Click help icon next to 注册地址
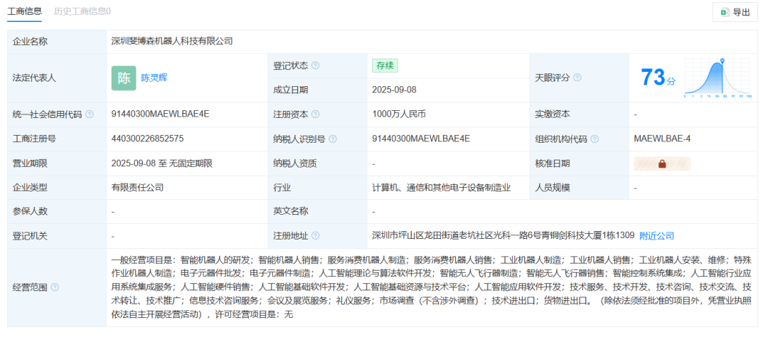The width and height of the screenshot is (763, 337). pos(315,236)
